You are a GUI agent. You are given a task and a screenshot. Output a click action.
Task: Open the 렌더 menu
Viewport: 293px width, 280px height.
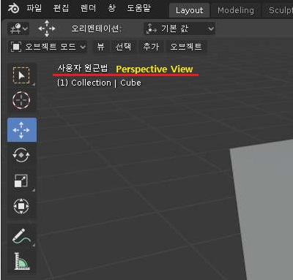89,8
